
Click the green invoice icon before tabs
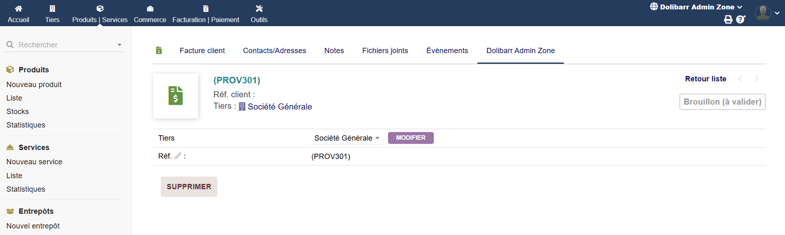pyautogui.click(x=159, y=50)
